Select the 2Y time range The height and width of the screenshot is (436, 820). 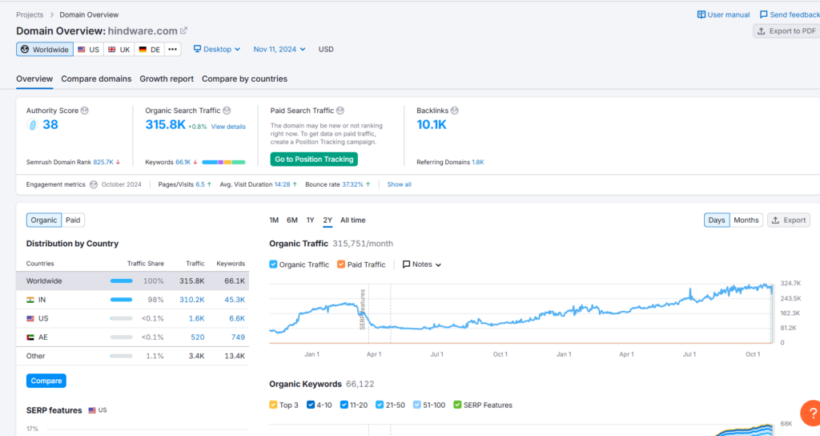coord(328,220)
